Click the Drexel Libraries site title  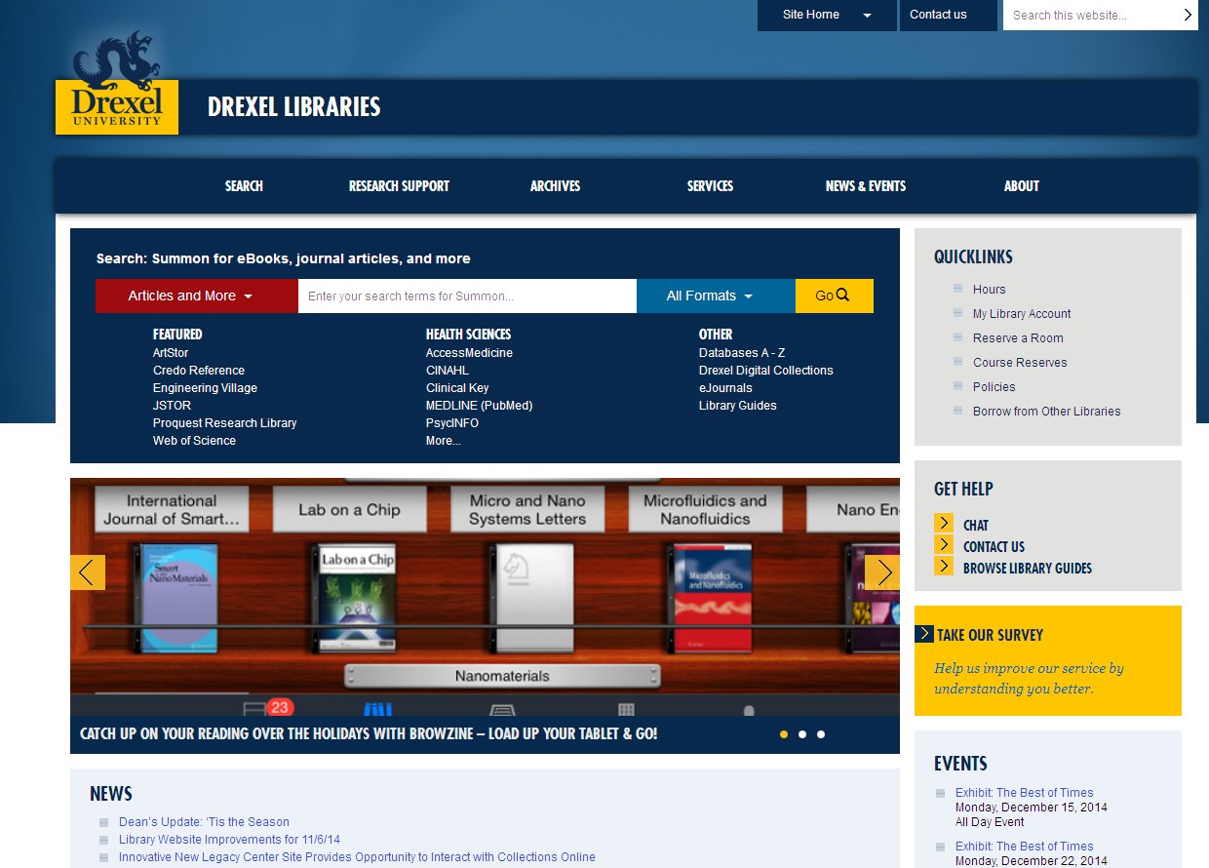(x=293, y=107)
